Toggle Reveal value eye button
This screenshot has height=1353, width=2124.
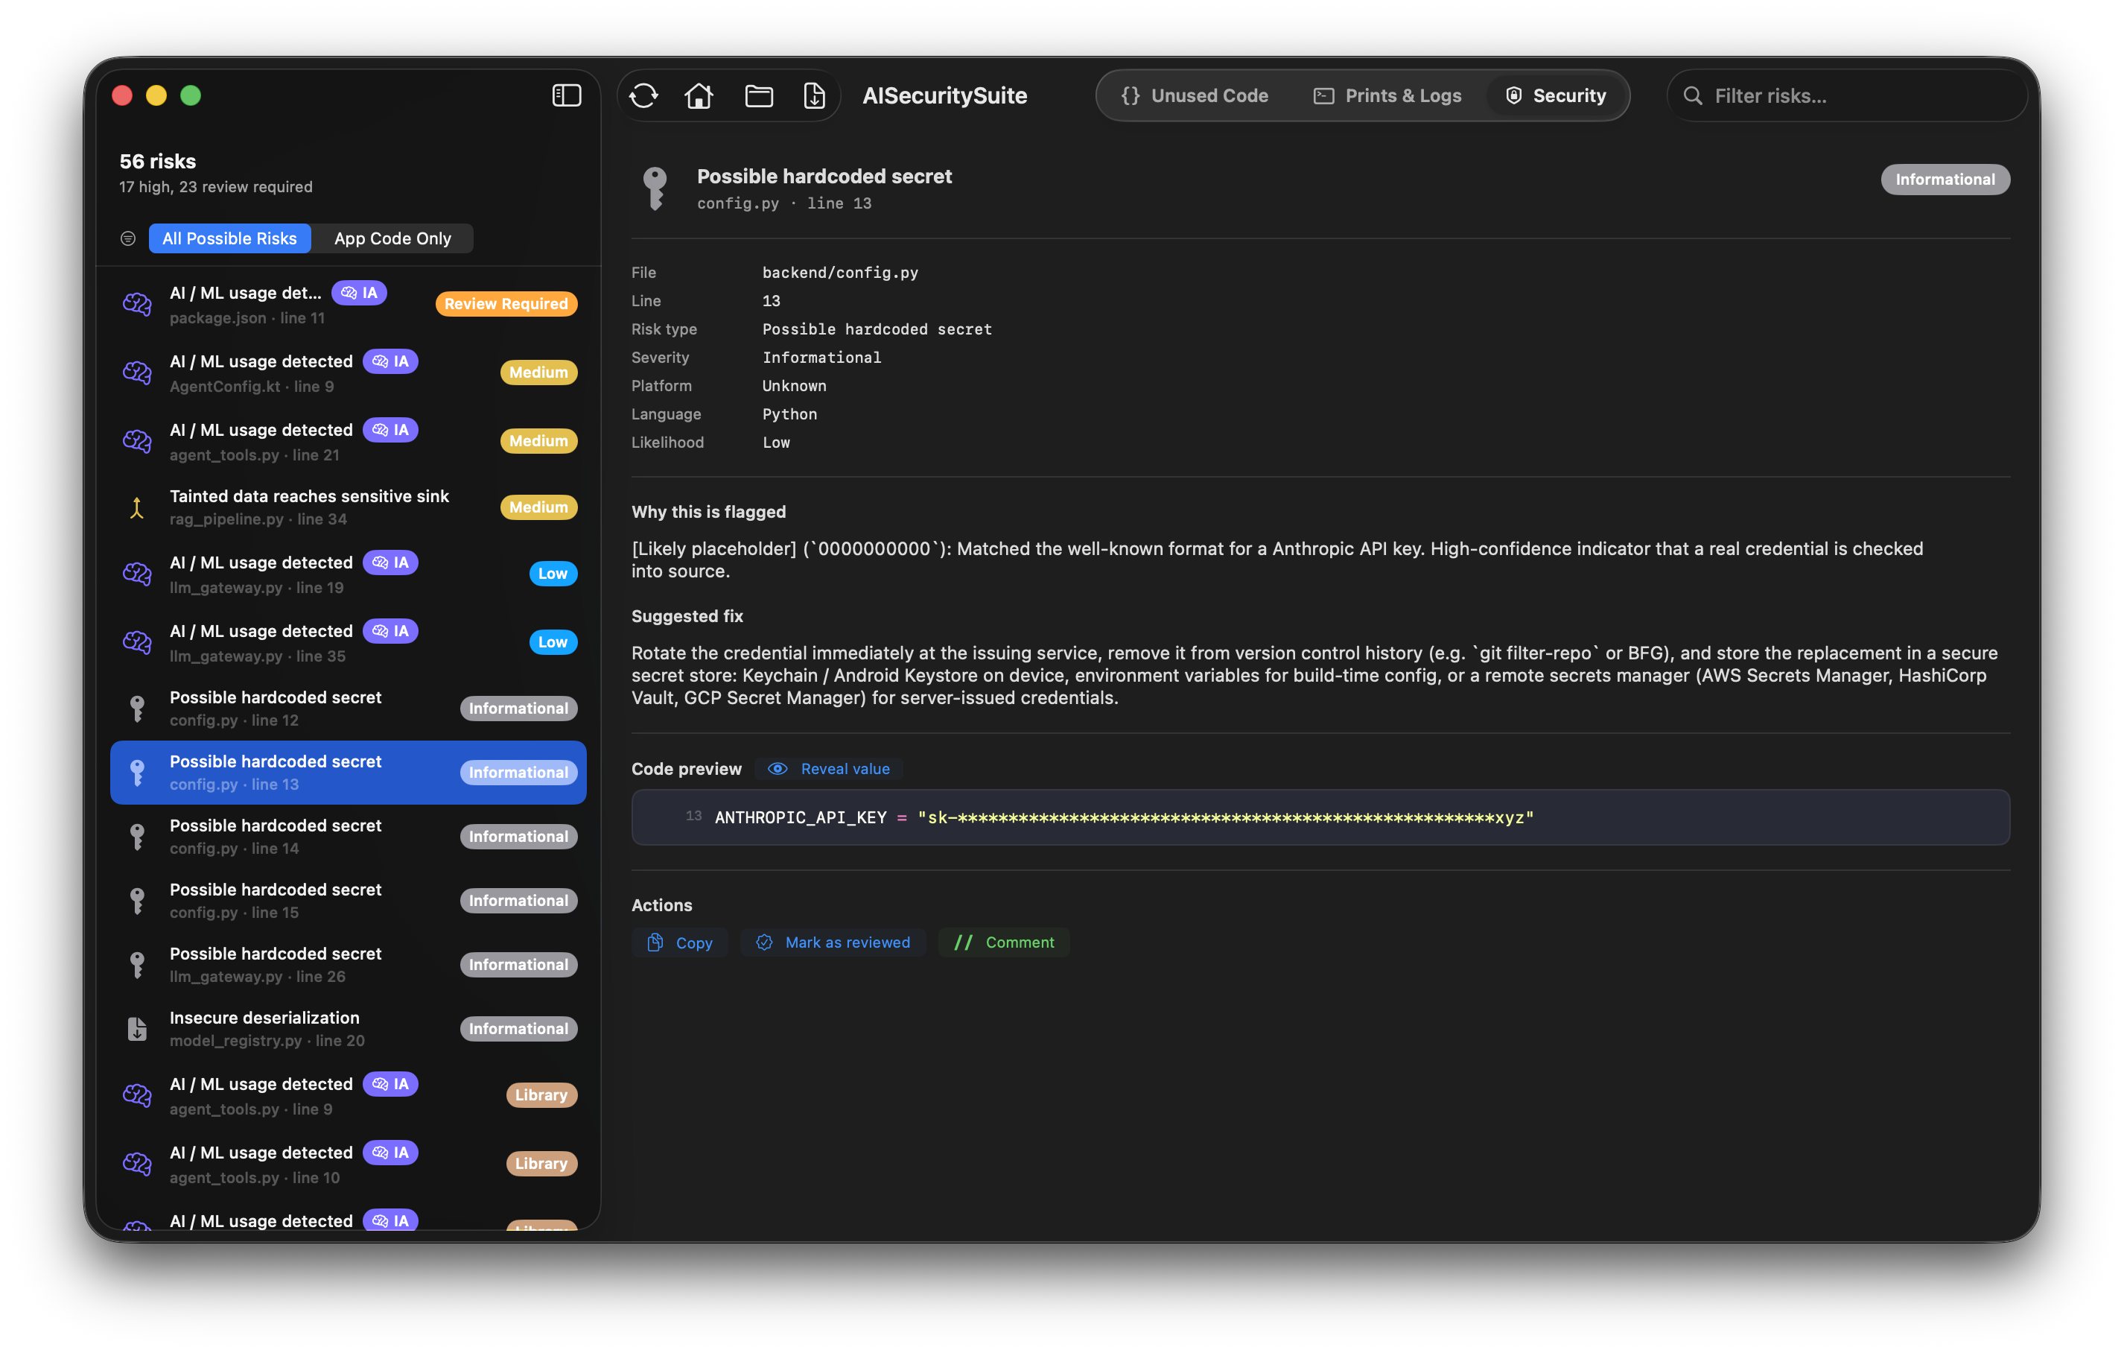[828, 769]
